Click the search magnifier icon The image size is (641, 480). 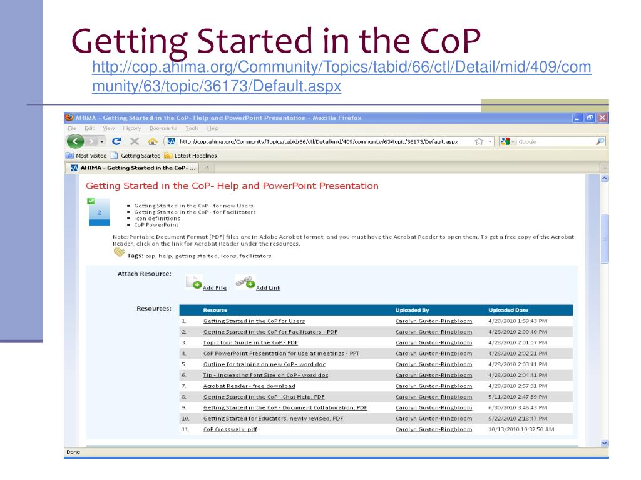600,141
